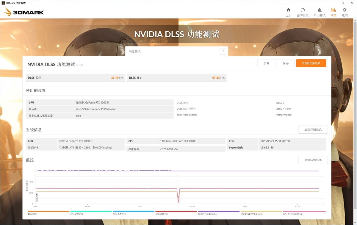Expand 显示详细信息 under 系统信息
Viewport: 357px width, 225px height.
coord(313,129)
